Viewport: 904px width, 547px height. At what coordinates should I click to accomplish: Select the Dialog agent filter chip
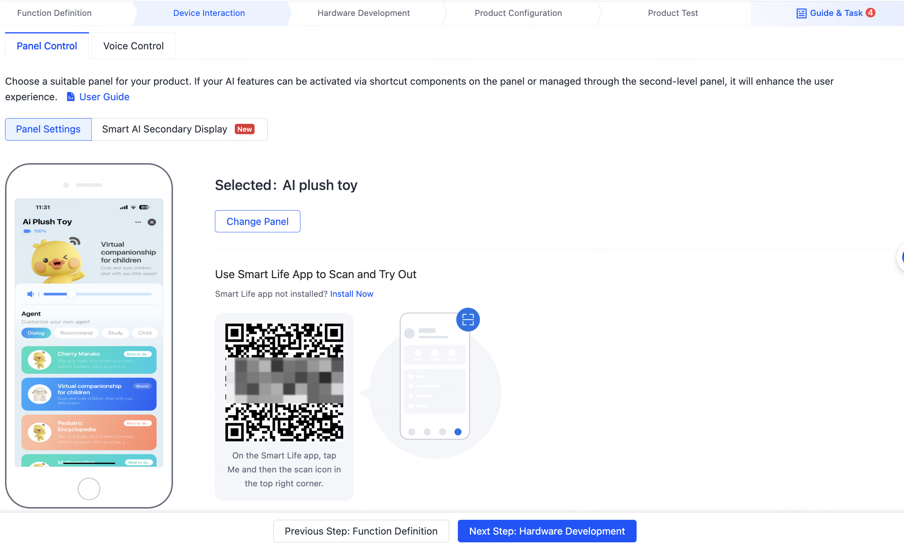click(x=36, y=333)
